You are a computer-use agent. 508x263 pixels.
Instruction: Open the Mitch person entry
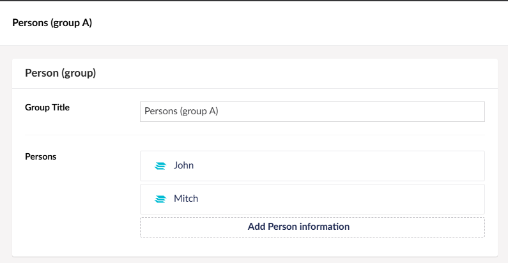[312, 199]
